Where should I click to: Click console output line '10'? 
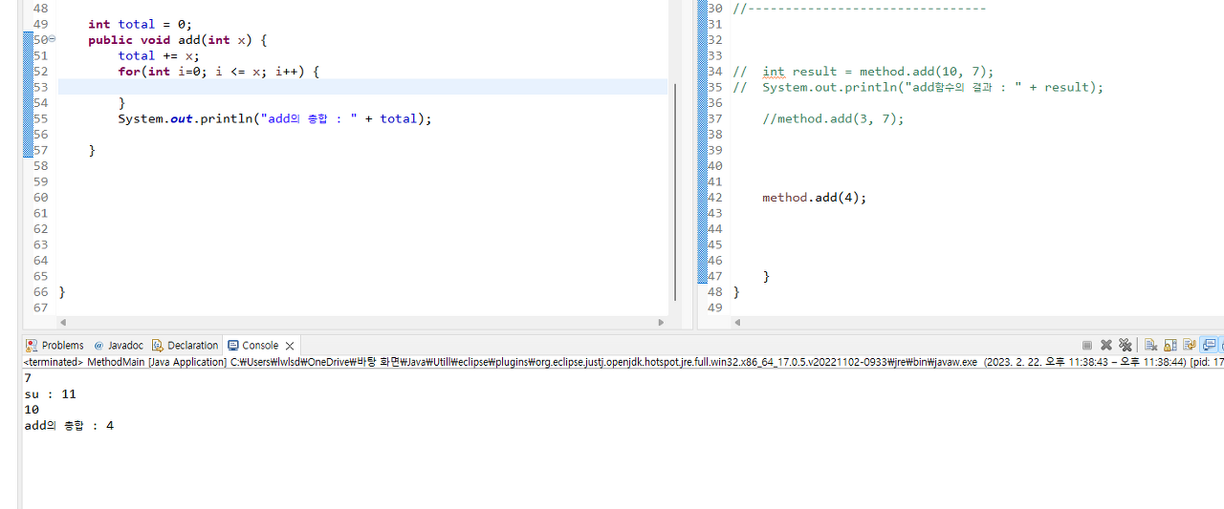coord(32,410)
